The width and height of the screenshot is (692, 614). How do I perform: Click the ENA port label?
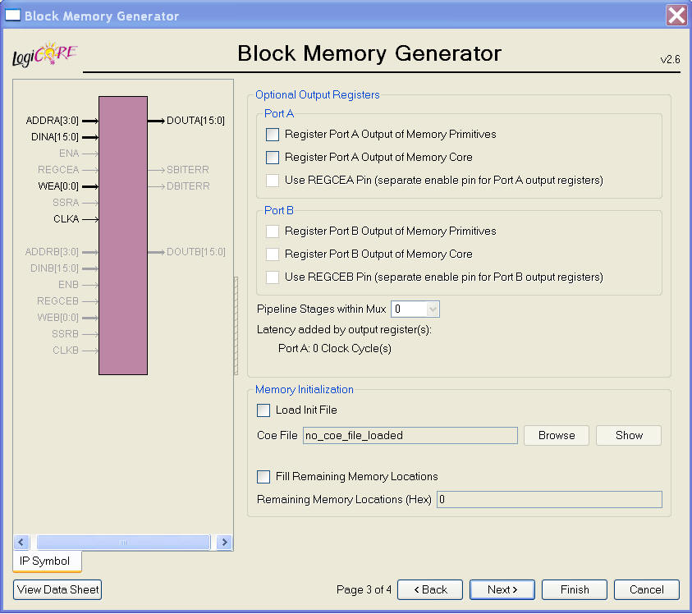pyautogui.click(x=69, y=153)
